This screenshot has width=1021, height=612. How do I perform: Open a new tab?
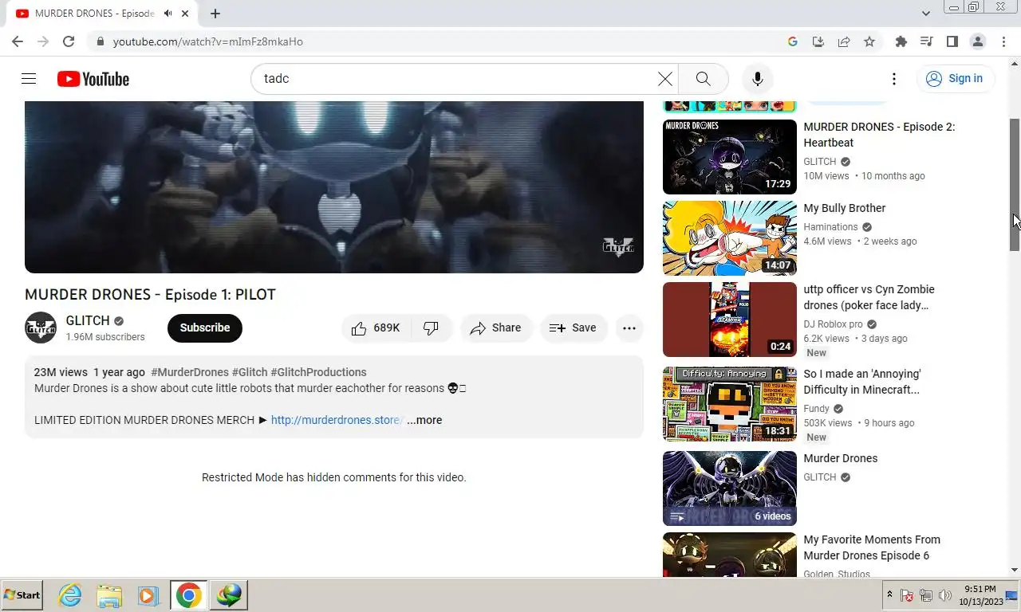coord(215,14)
